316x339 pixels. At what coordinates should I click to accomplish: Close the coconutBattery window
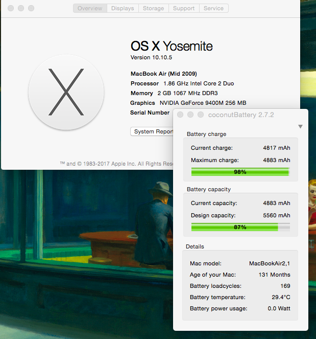pos(180,115)
